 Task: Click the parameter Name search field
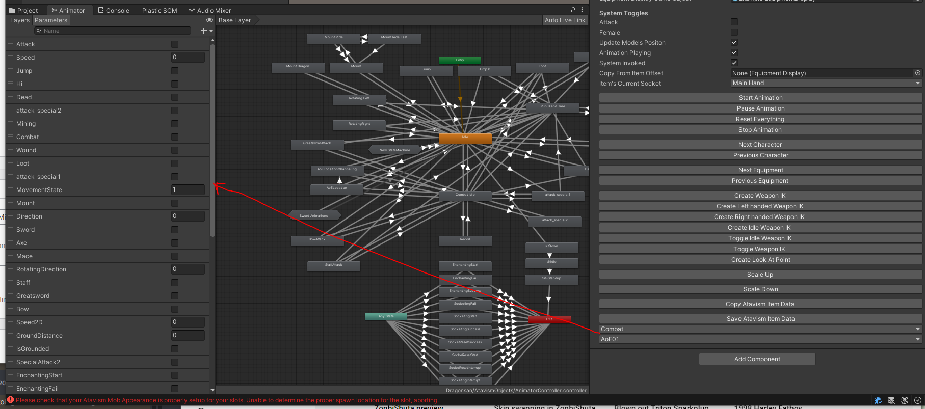click(x=115, y=31)
